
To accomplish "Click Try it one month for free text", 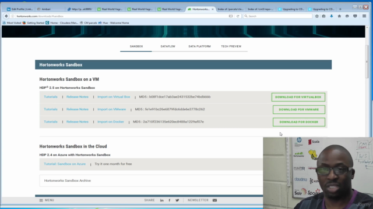I will (113, 164).
